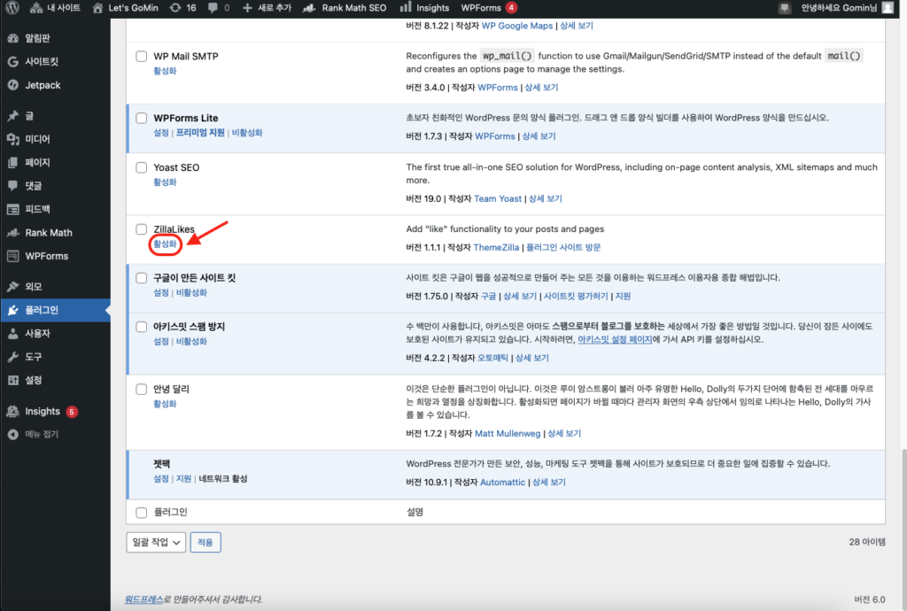Open the 페이지 pages icon
Image resolution: width=907 pixels, height=611 pixels.
[12, 162]
